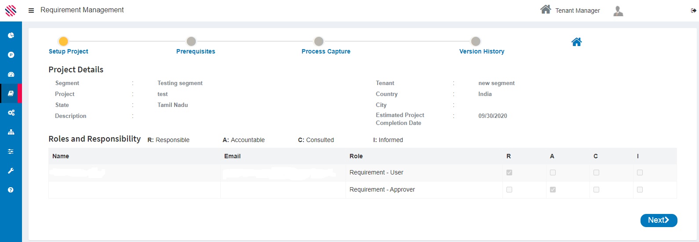Click the pie chart icon in sidebar

[11, 36]
